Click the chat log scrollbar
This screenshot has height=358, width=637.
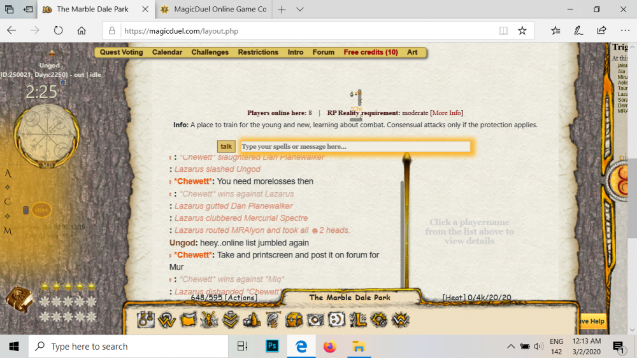(x=402, y=233)
